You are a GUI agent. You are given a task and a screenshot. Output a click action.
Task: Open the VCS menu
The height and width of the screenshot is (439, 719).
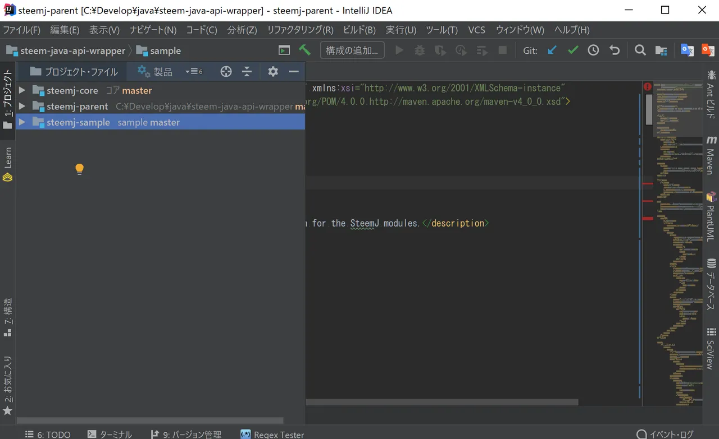476,30
